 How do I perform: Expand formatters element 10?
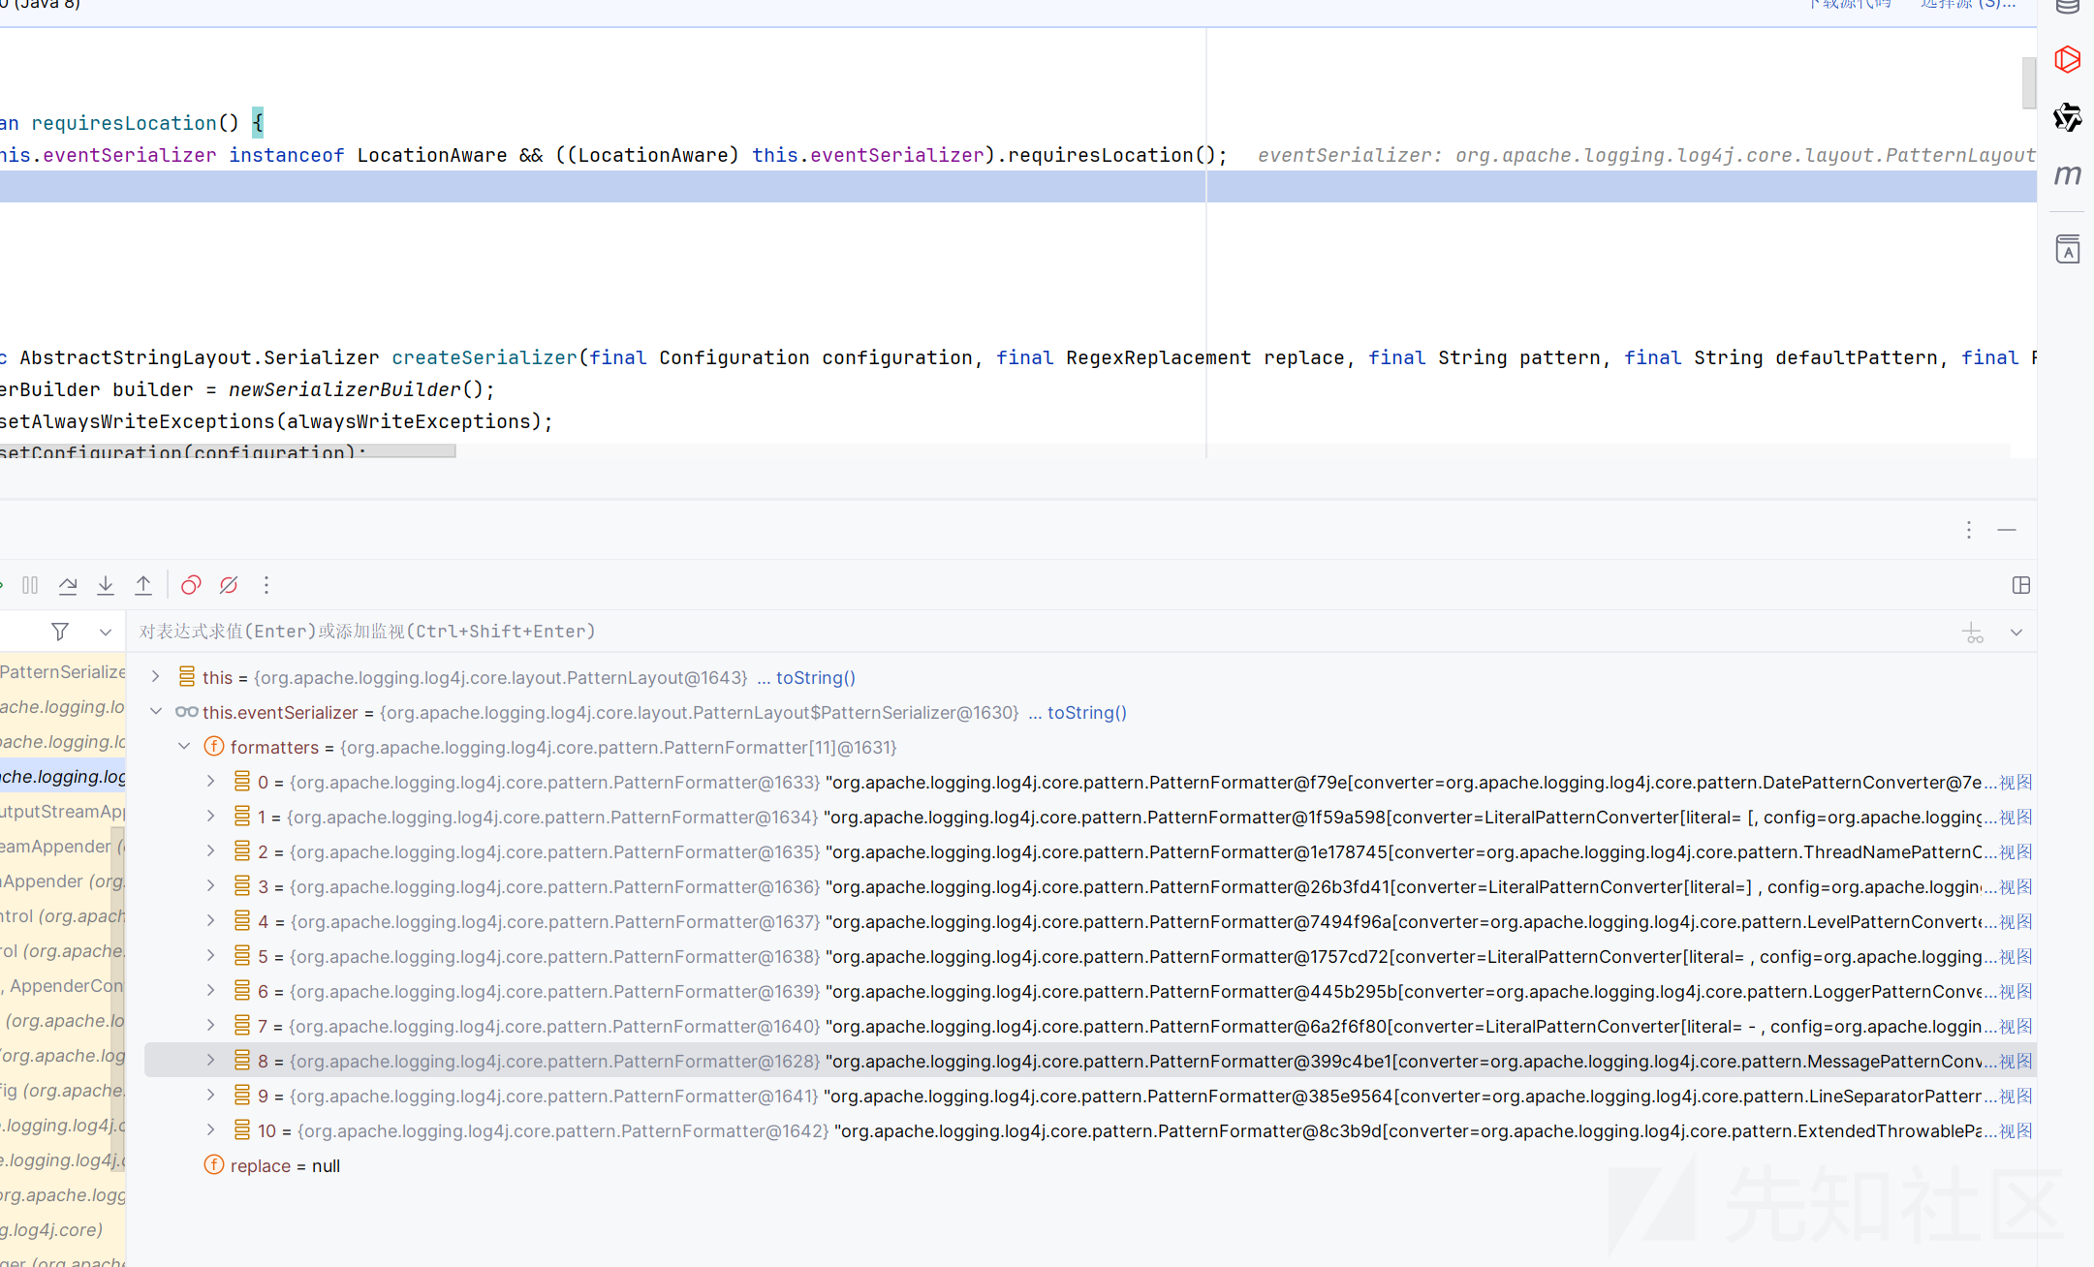pos(210,1130)
